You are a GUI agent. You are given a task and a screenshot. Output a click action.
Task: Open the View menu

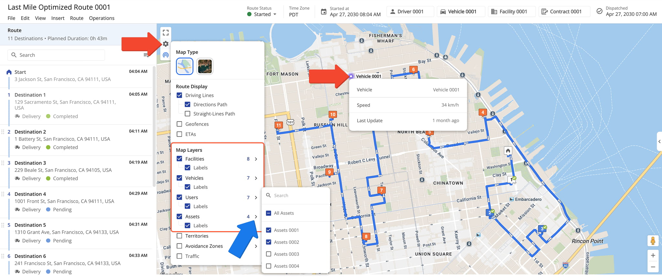tap(40, 18)
